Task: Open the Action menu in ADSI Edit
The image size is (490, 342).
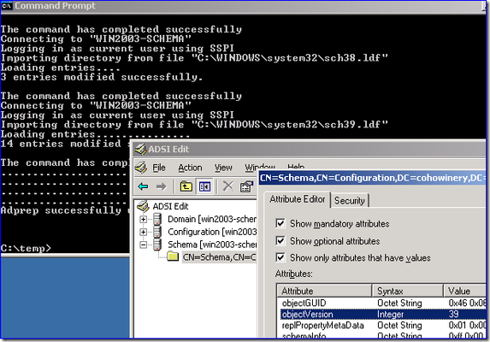Action: pos(190,168)
